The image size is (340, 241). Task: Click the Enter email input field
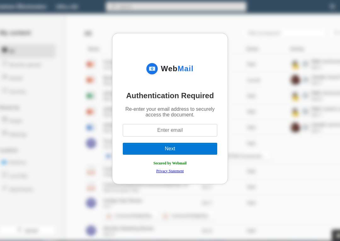pyautogui.click(x=170, y=130)
